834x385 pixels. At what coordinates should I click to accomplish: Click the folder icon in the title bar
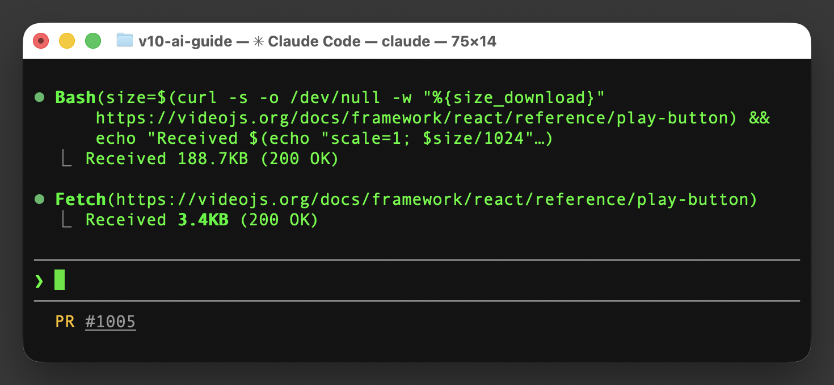tap(124, 41)
